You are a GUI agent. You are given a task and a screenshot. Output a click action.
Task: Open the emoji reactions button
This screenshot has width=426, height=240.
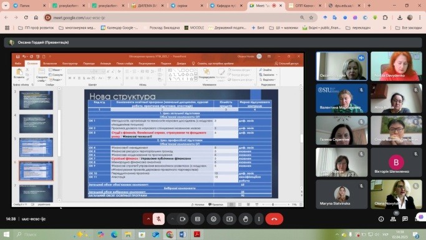(x=213, y=219)
